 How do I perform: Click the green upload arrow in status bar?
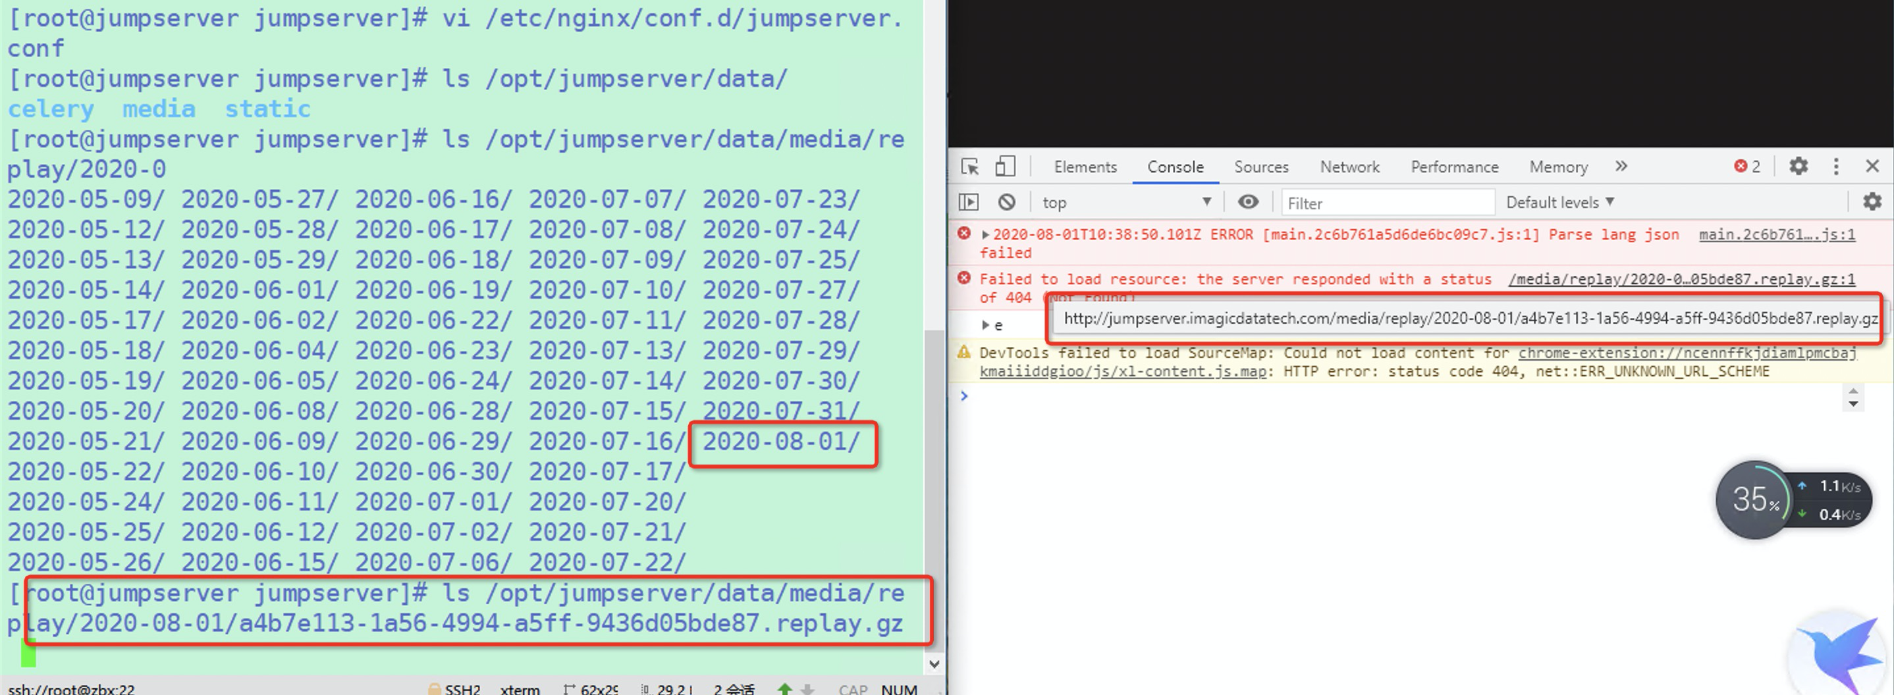[x=784, y=689]
